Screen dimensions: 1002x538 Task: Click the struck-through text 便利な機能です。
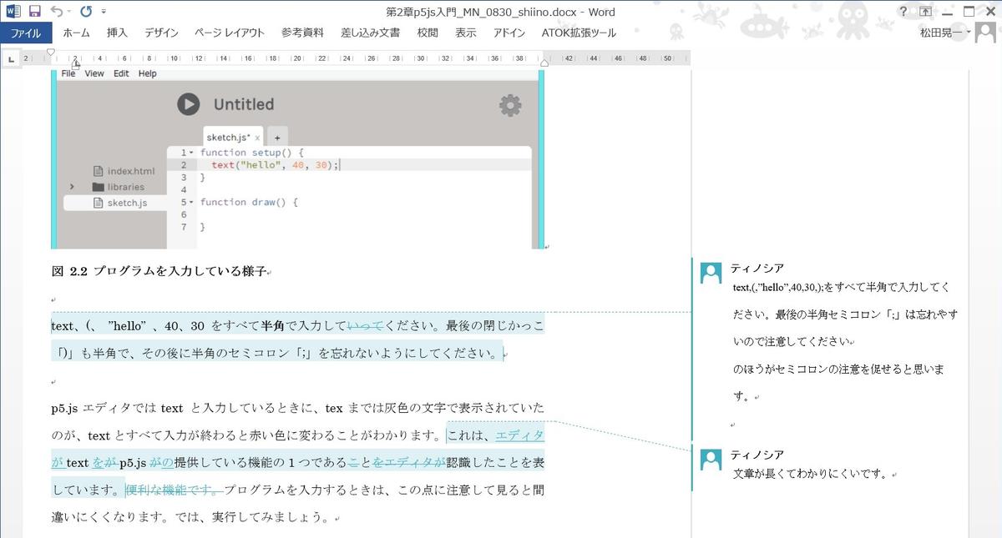[174, 490]
